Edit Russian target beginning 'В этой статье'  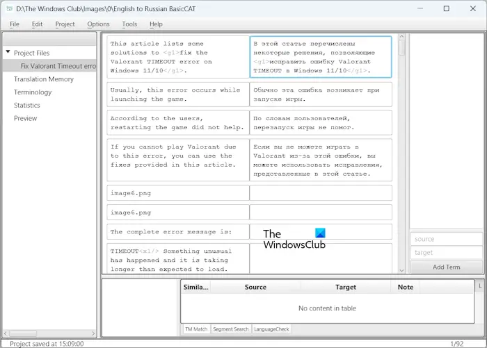[x=321, y=57]
